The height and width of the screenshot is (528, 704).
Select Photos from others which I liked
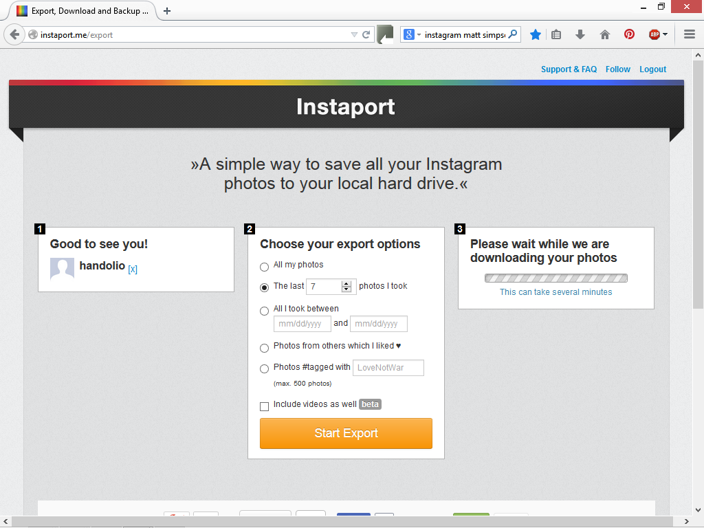tap(265, 347)
